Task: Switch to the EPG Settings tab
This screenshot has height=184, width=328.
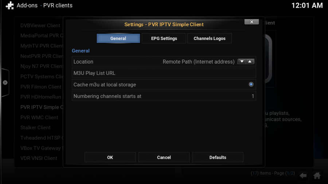Action: tap(164, 39)
